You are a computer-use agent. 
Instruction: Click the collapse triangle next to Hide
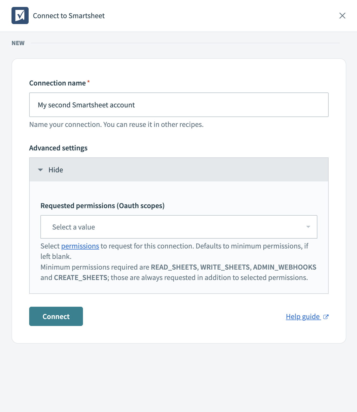pos(41,170)
